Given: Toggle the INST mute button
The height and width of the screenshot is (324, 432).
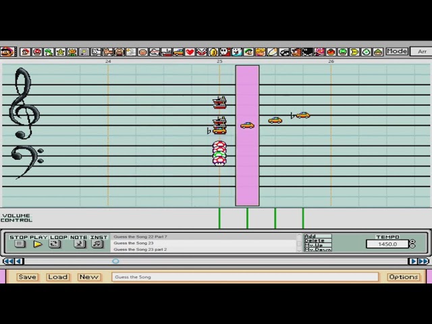Looking at the screenshot, I should click(x=97, y=244).
